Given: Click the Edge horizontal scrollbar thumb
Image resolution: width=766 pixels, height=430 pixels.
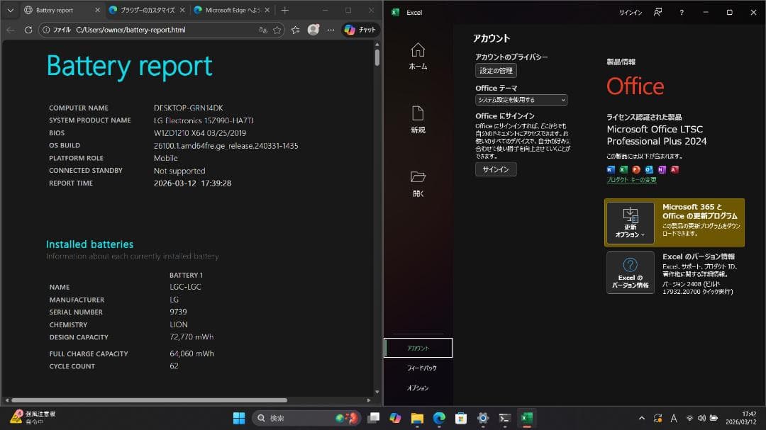Looking at the screenshot, I should tap(149, 400).
